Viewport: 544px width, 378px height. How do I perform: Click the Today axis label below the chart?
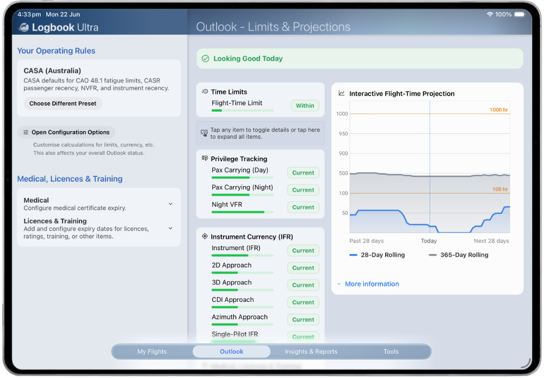[x=430, y=241]
